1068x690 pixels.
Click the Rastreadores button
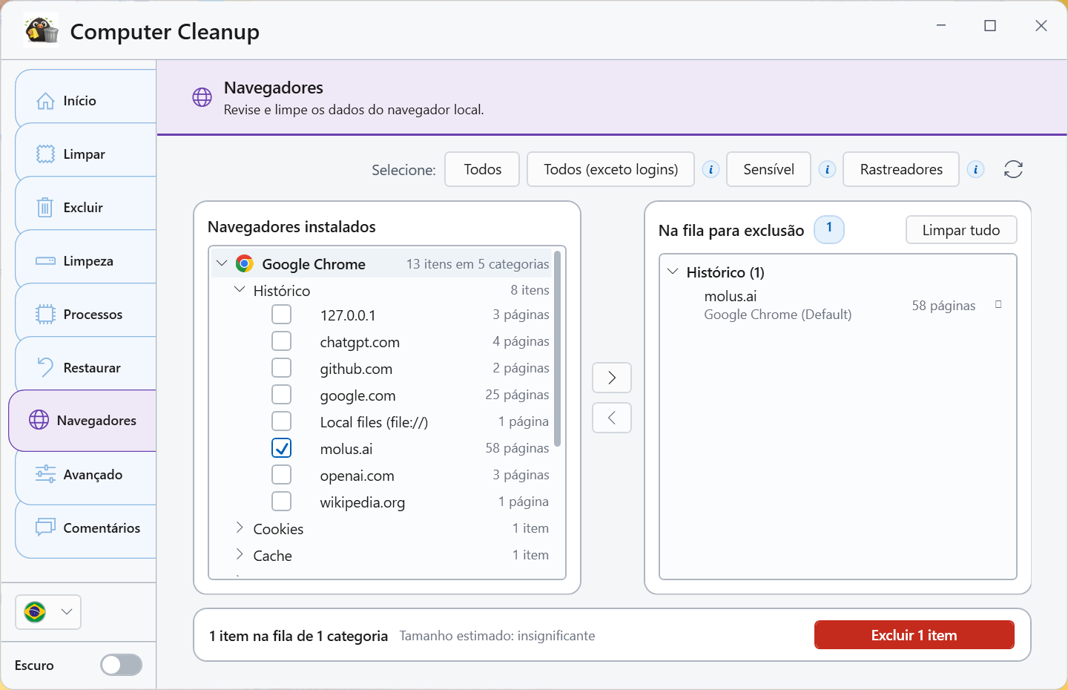901,169
